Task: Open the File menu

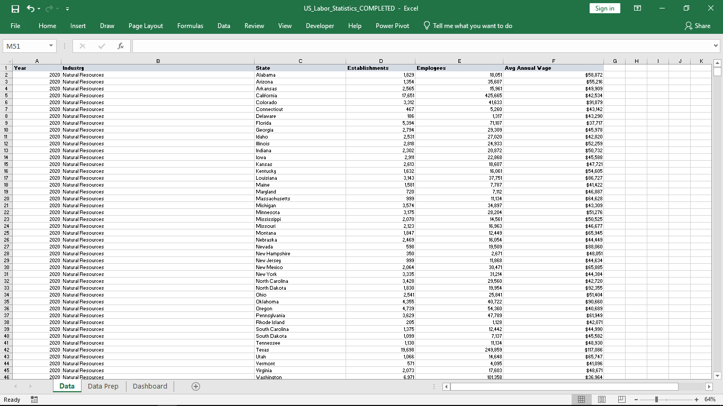Action: point(15,26)
